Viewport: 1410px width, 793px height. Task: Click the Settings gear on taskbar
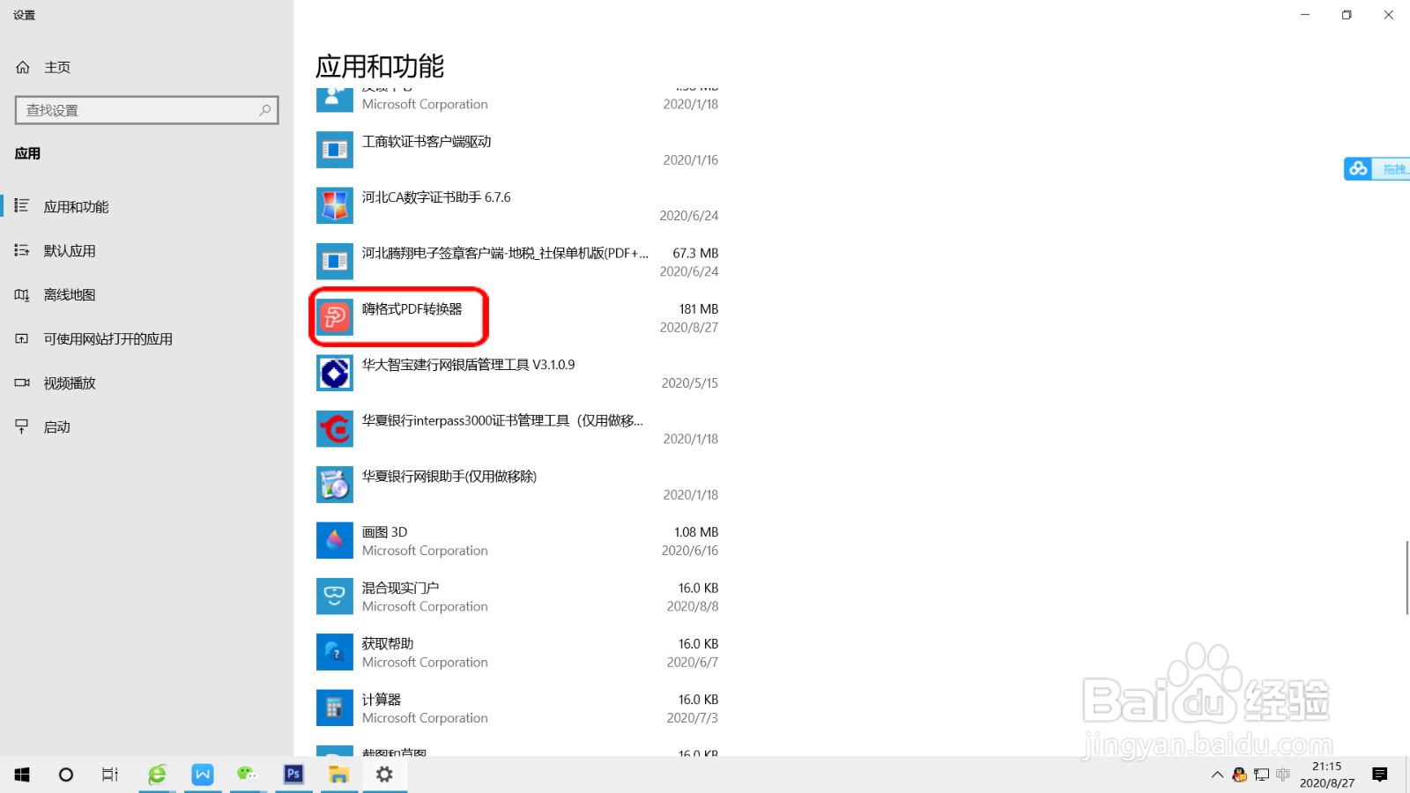(384, 774)
